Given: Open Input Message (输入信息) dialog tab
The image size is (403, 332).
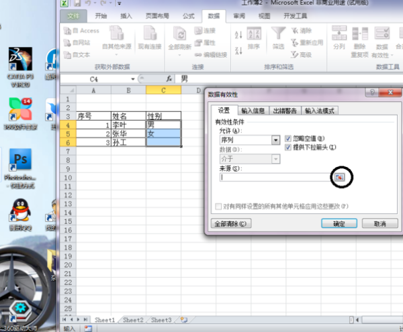Looking at the screenshot, I should pos(253,111).
